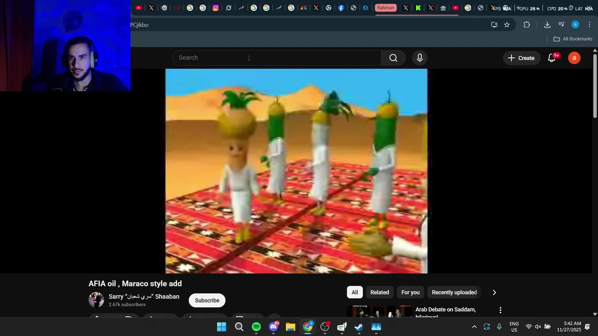Switch to the Kick browser tab
The height and width of the screenshot is (336, 598).
(x=418, y=8)
